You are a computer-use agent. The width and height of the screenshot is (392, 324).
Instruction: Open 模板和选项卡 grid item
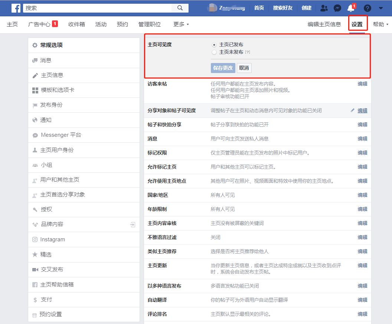[84, 90]
